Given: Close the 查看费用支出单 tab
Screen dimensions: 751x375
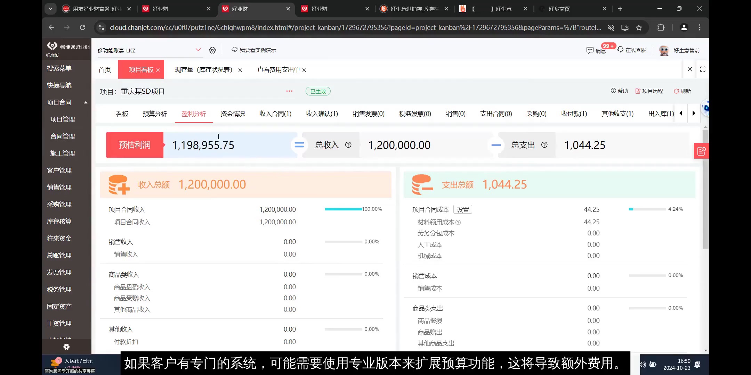Looking at the screenshot, I should 304,70.
